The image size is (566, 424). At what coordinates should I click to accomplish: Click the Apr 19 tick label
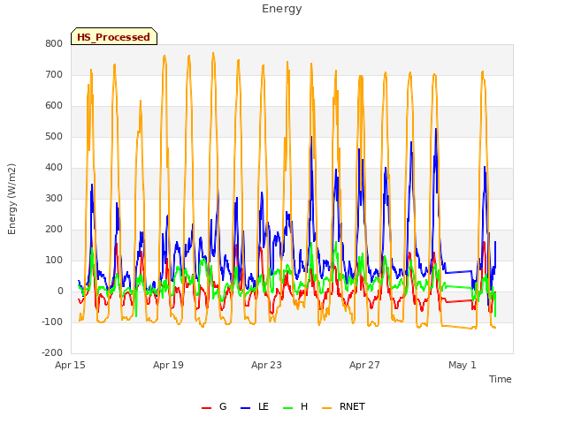pos(168,365)
